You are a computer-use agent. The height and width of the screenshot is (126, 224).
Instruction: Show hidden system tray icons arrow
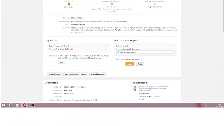point(200,105)
